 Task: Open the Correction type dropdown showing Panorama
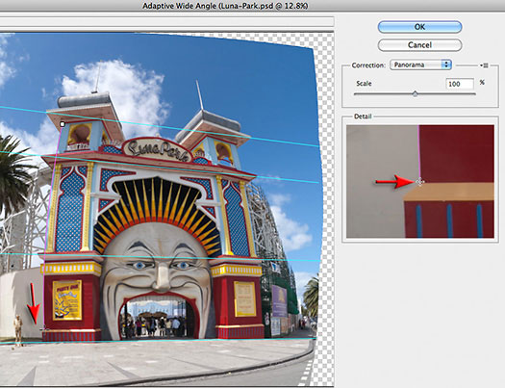tap(420, 65)
